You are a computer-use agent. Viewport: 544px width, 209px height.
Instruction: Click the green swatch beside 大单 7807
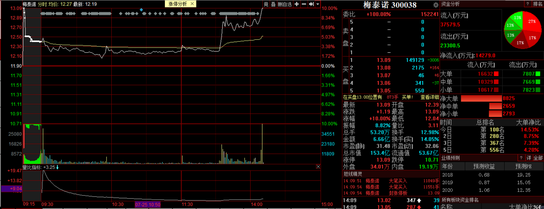(538, 74)
